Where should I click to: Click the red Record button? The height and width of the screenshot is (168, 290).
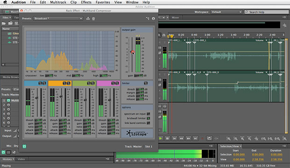[202, 138]
